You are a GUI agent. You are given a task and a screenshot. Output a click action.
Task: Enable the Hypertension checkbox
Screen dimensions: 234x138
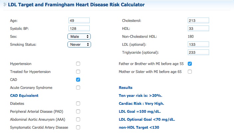[x=78, y=64]
